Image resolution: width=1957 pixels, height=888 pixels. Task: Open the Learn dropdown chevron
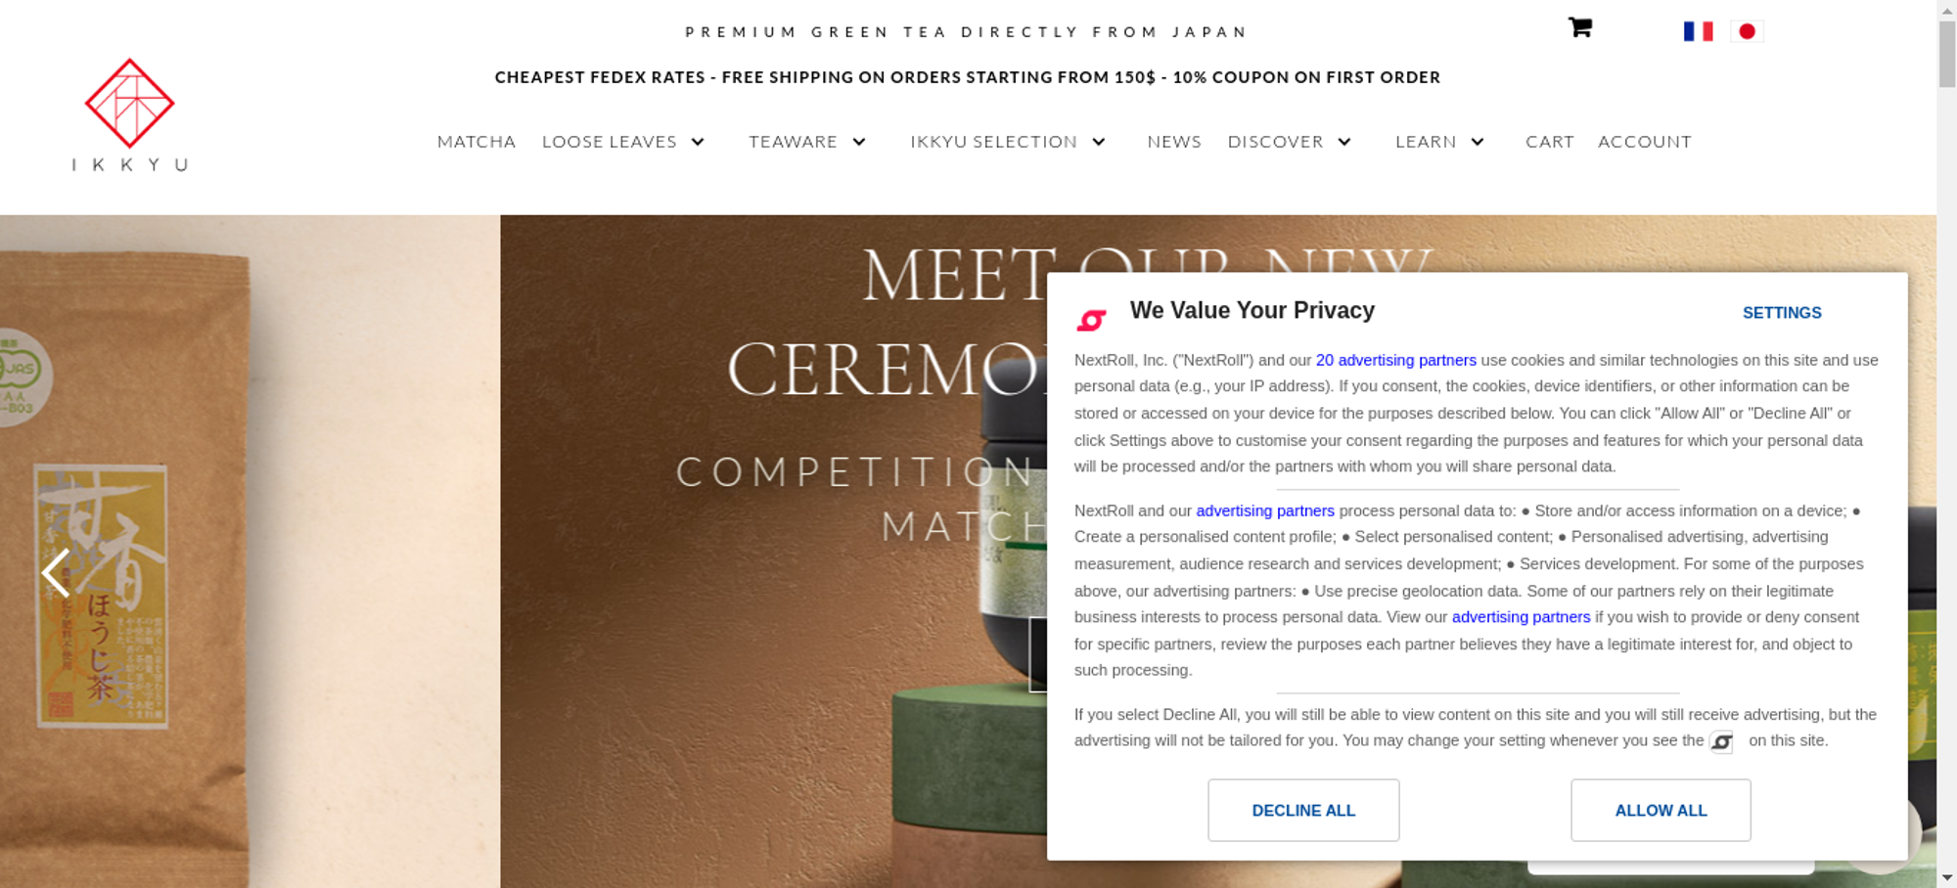pyautogui.click(x=1478, y=142)
